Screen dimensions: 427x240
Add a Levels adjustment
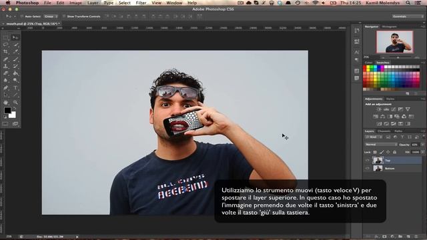tap(386, 109)
